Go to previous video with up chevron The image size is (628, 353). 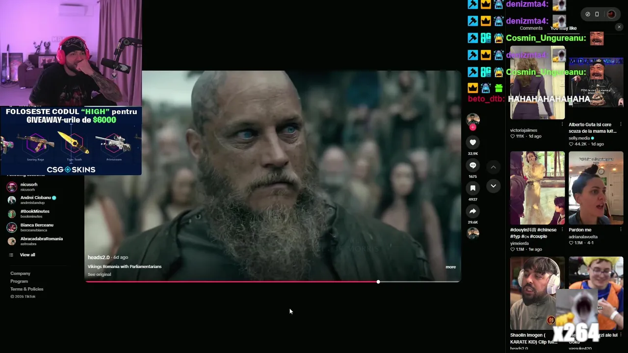click(x=493, y=167)
